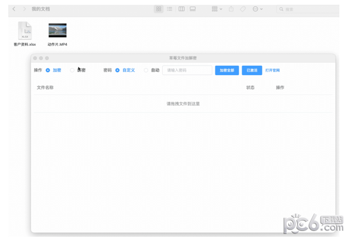Select the 客户资料.xlsx file icon
Image resolution: width=351 pixels, height=241 pixels.
pyautogui.click(x=25, y=30)
